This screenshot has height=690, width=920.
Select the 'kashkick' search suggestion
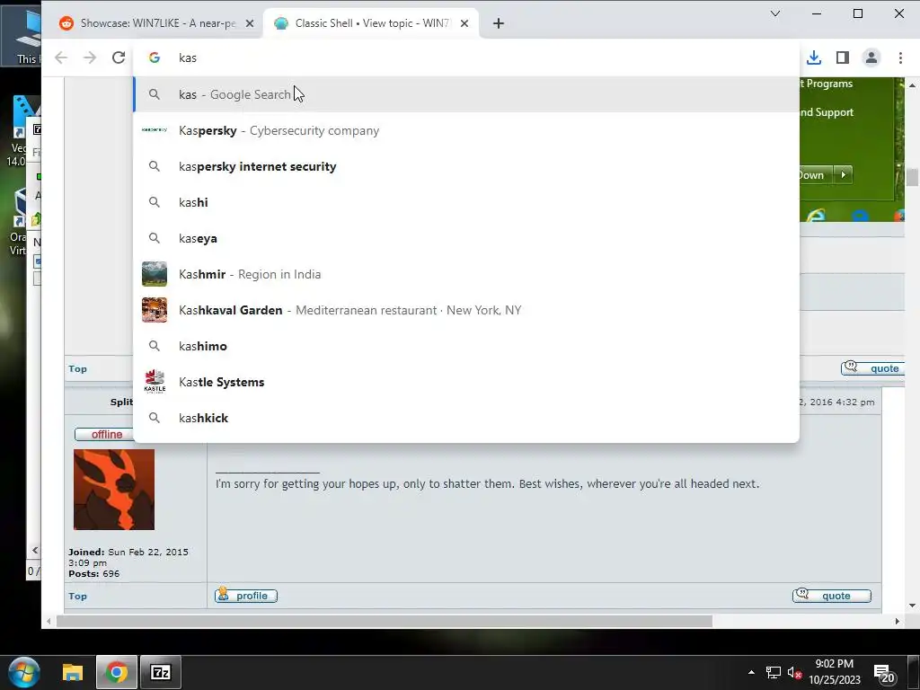coord(466,418)
